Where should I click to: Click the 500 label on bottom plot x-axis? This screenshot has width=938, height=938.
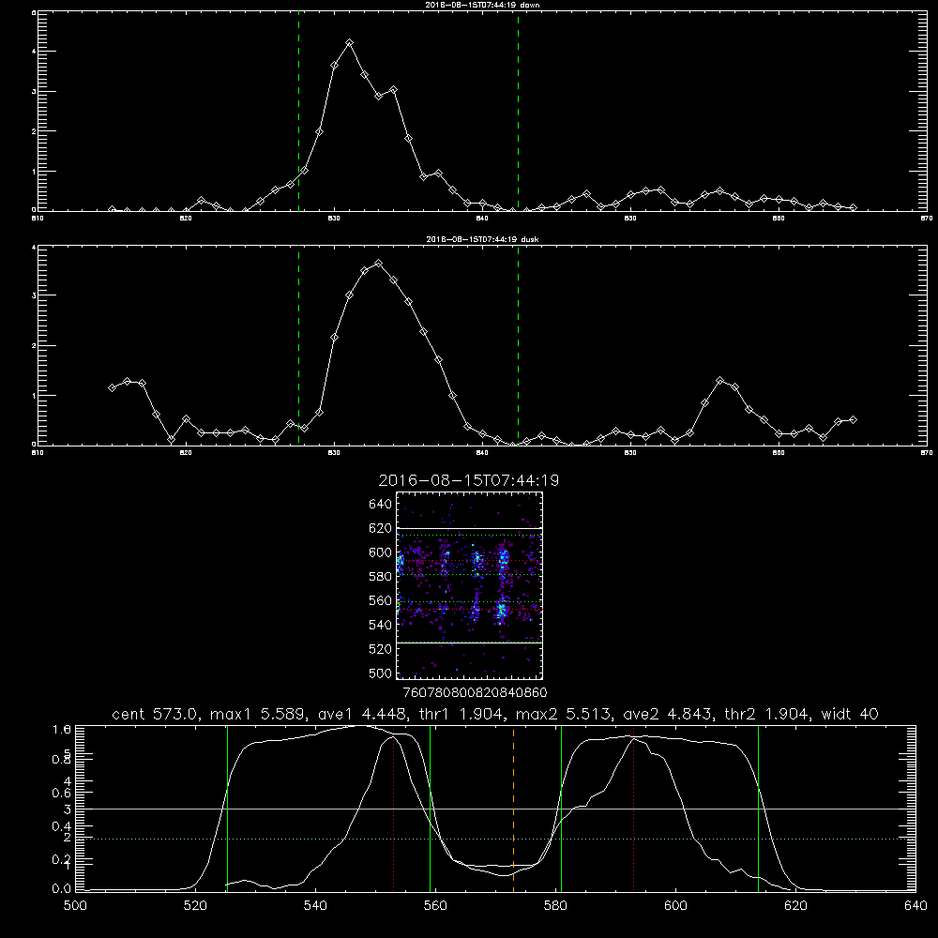75,906
